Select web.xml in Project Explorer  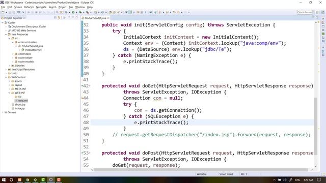click(22, 101)
